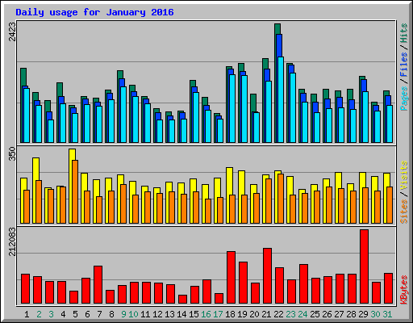This screenshot has width=413, height=323.
Task: Click day 24 on the x-axis
Action: 302,314
